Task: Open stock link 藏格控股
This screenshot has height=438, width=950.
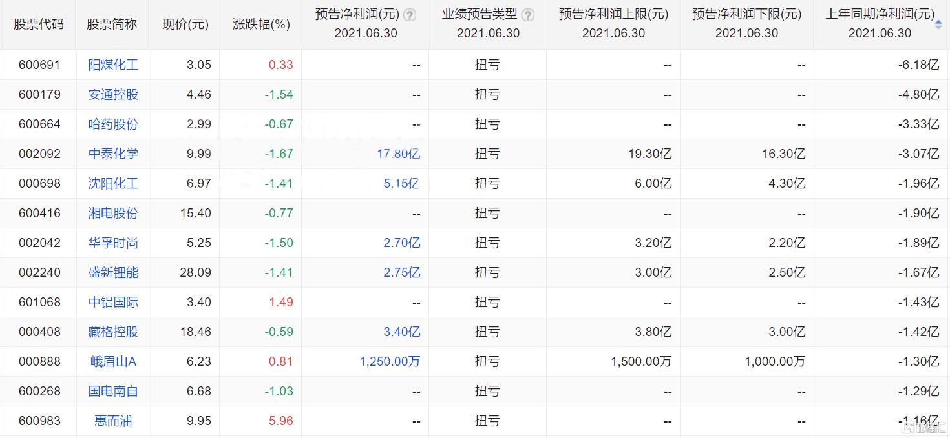Action: click(x=113, y=332)
